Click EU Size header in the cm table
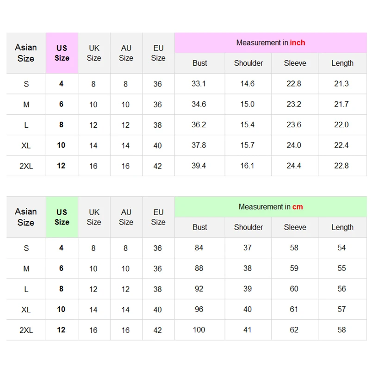Viewport: 373px width, 373px height. (x=158, y=217)
